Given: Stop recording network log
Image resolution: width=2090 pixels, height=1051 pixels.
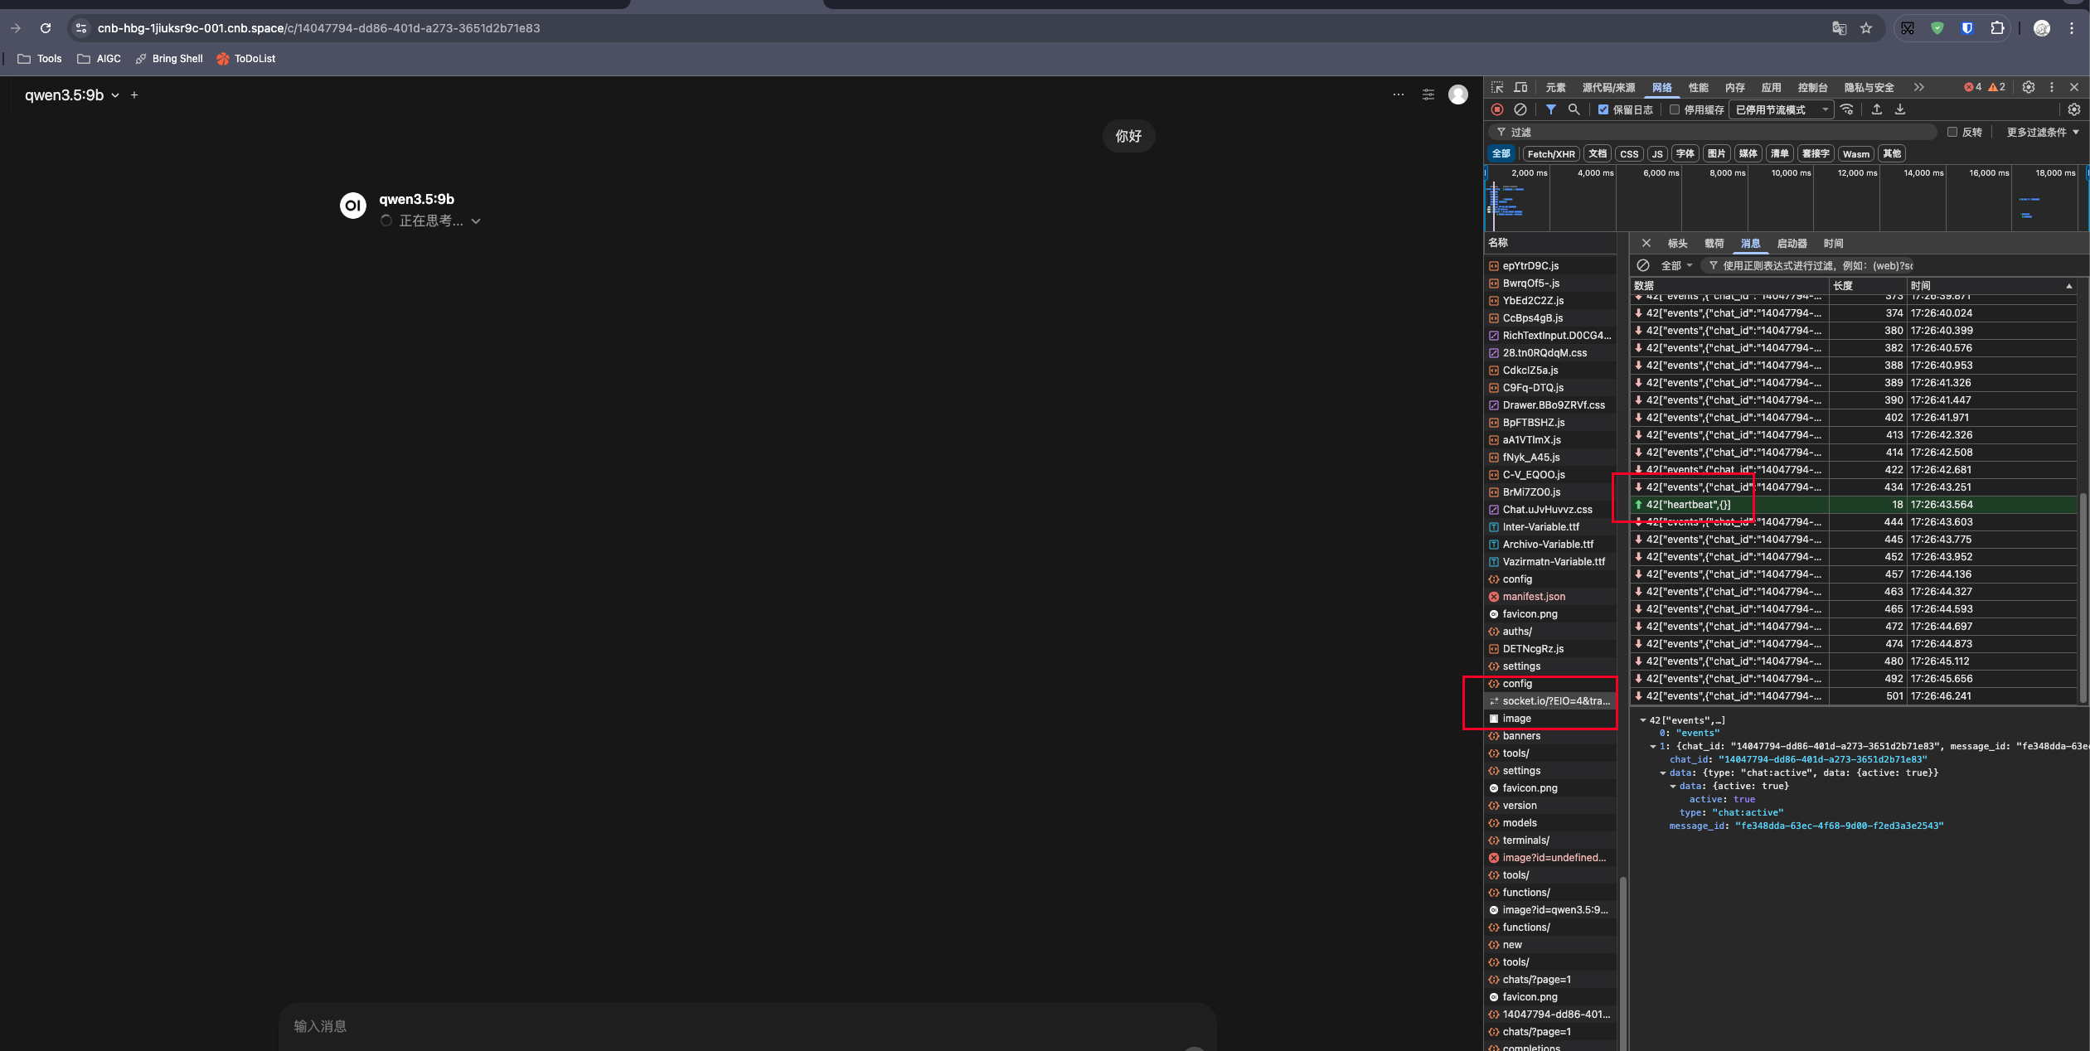Looking at the screenshot, I should tap(1496, 109).
